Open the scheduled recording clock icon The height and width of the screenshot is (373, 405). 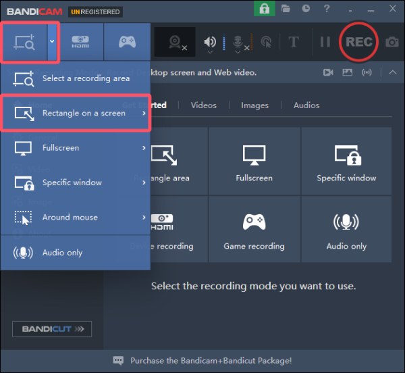click(x=306, y=9)
